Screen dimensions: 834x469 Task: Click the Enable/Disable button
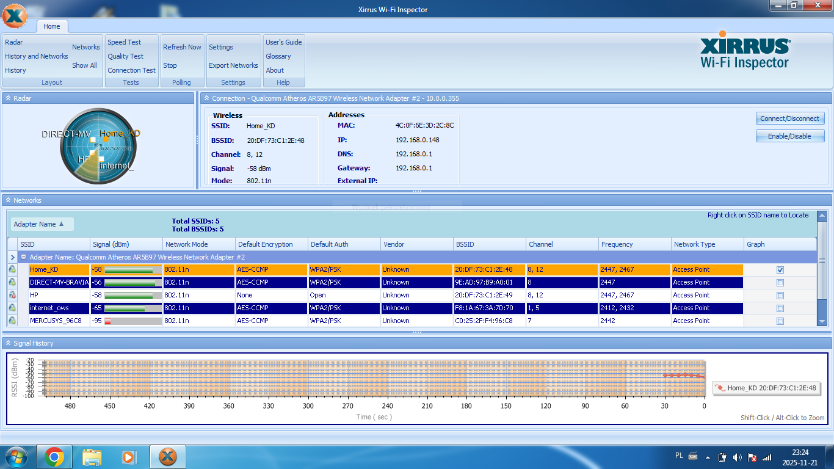790,136
